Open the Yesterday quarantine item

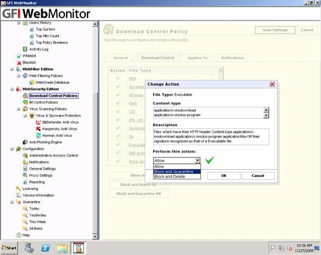(38, 215)
